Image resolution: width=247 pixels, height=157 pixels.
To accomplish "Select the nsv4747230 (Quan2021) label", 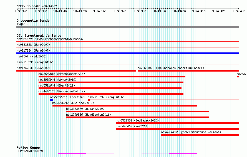I will pos(34,68).
